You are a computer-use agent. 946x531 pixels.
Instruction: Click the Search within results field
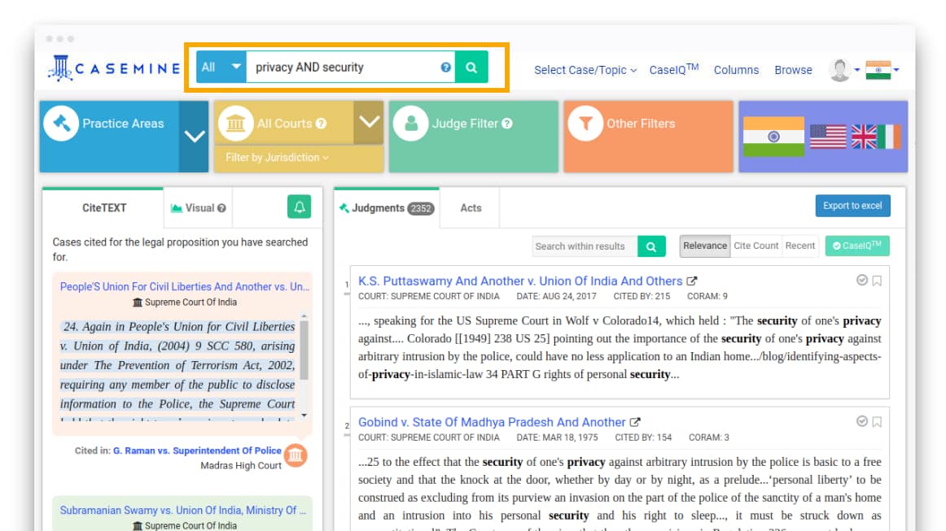coord(585,246)
